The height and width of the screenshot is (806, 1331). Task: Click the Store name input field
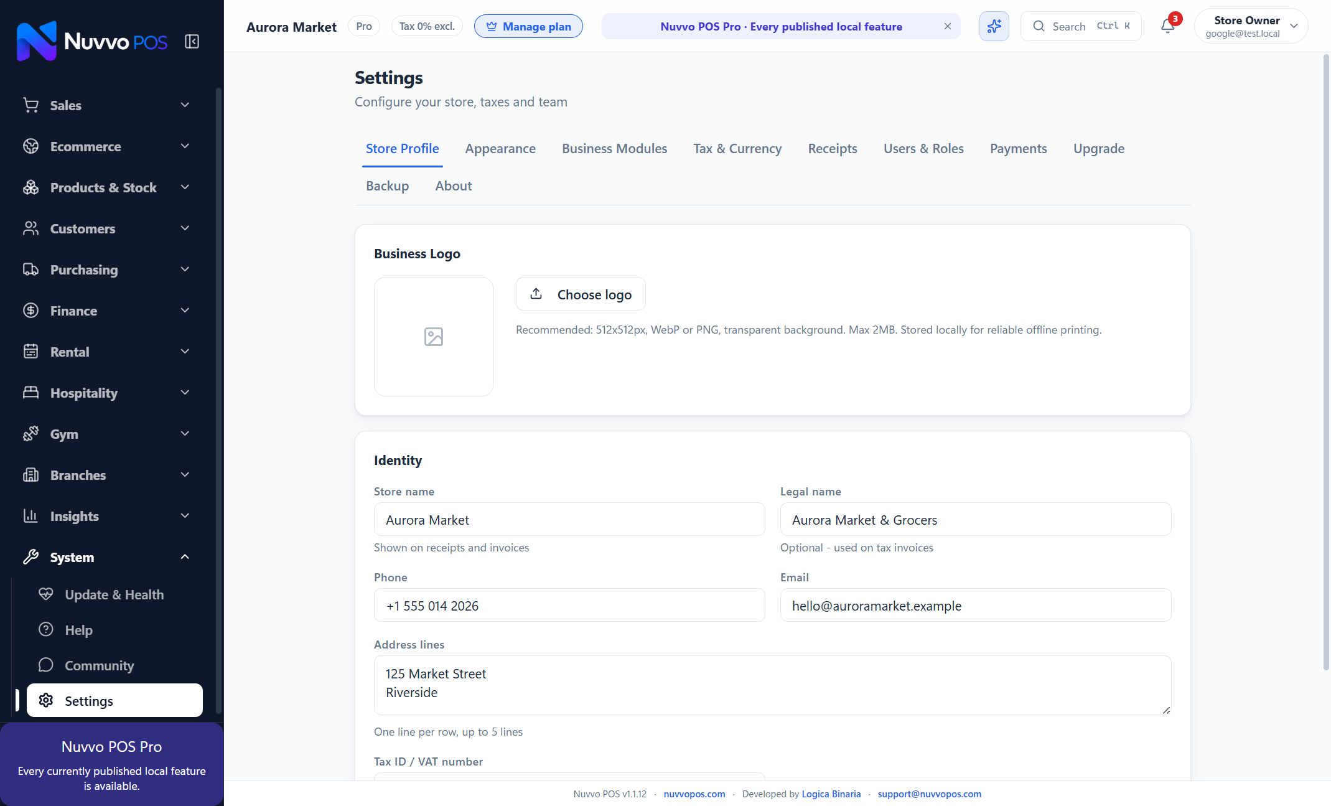coord(569,519)
